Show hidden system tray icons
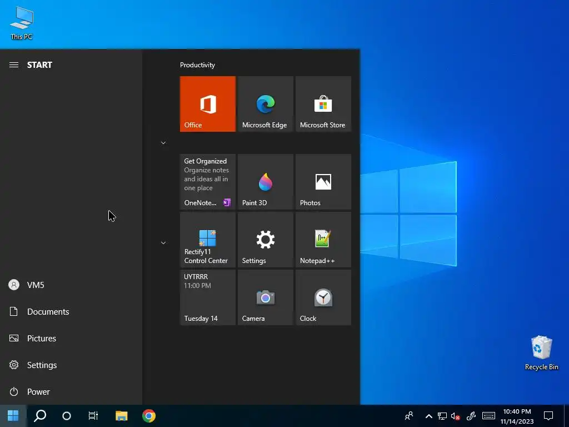 428,416
